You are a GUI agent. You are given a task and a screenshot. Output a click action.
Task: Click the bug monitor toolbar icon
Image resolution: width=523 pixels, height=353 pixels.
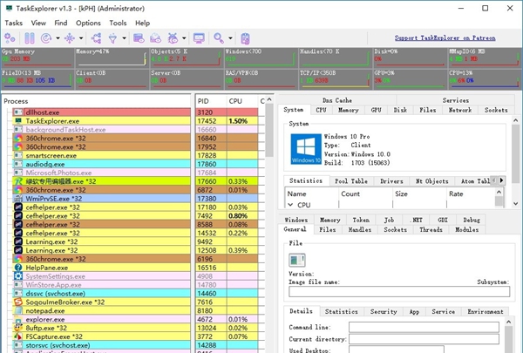tap(173, 38)
